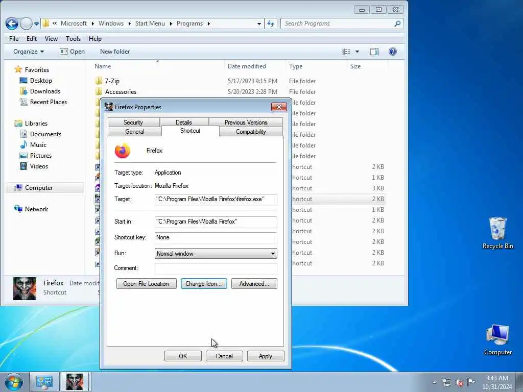The height and width of the screenshot is (392, 523).
Task: Open the View menu
Action: (x=52, y=39)
